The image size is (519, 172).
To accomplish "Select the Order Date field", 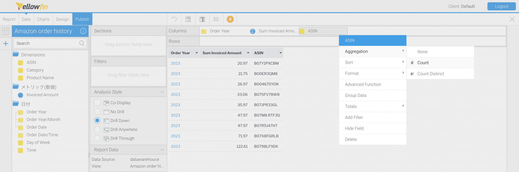I will click(36, 127).
